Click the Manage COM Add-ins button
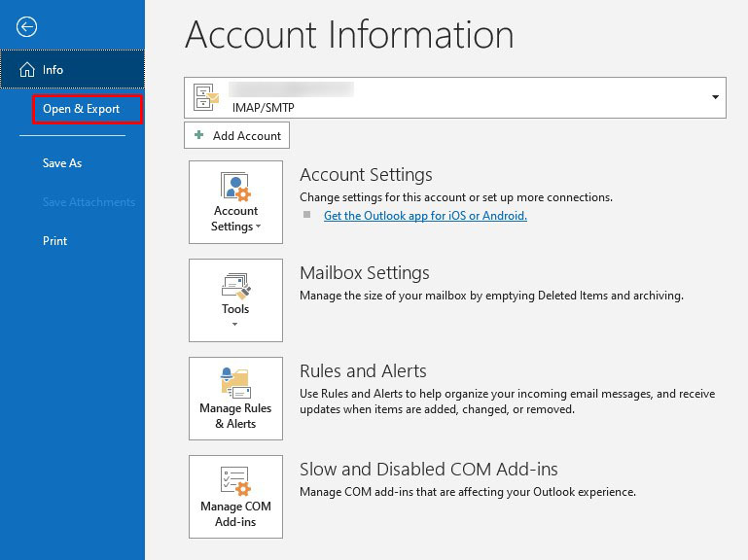 [235, 497]
